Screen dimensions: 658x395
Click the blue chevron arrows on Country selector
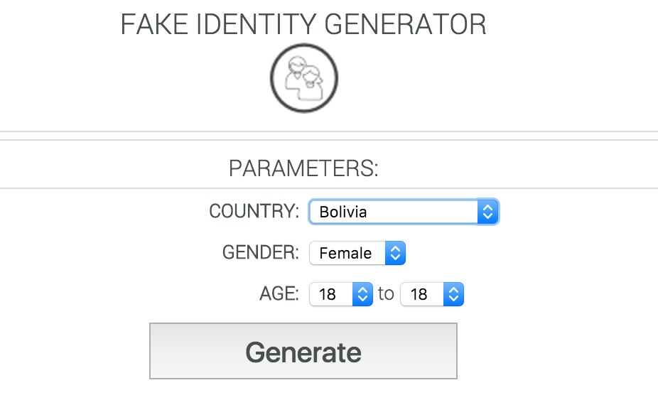(487, 212)
